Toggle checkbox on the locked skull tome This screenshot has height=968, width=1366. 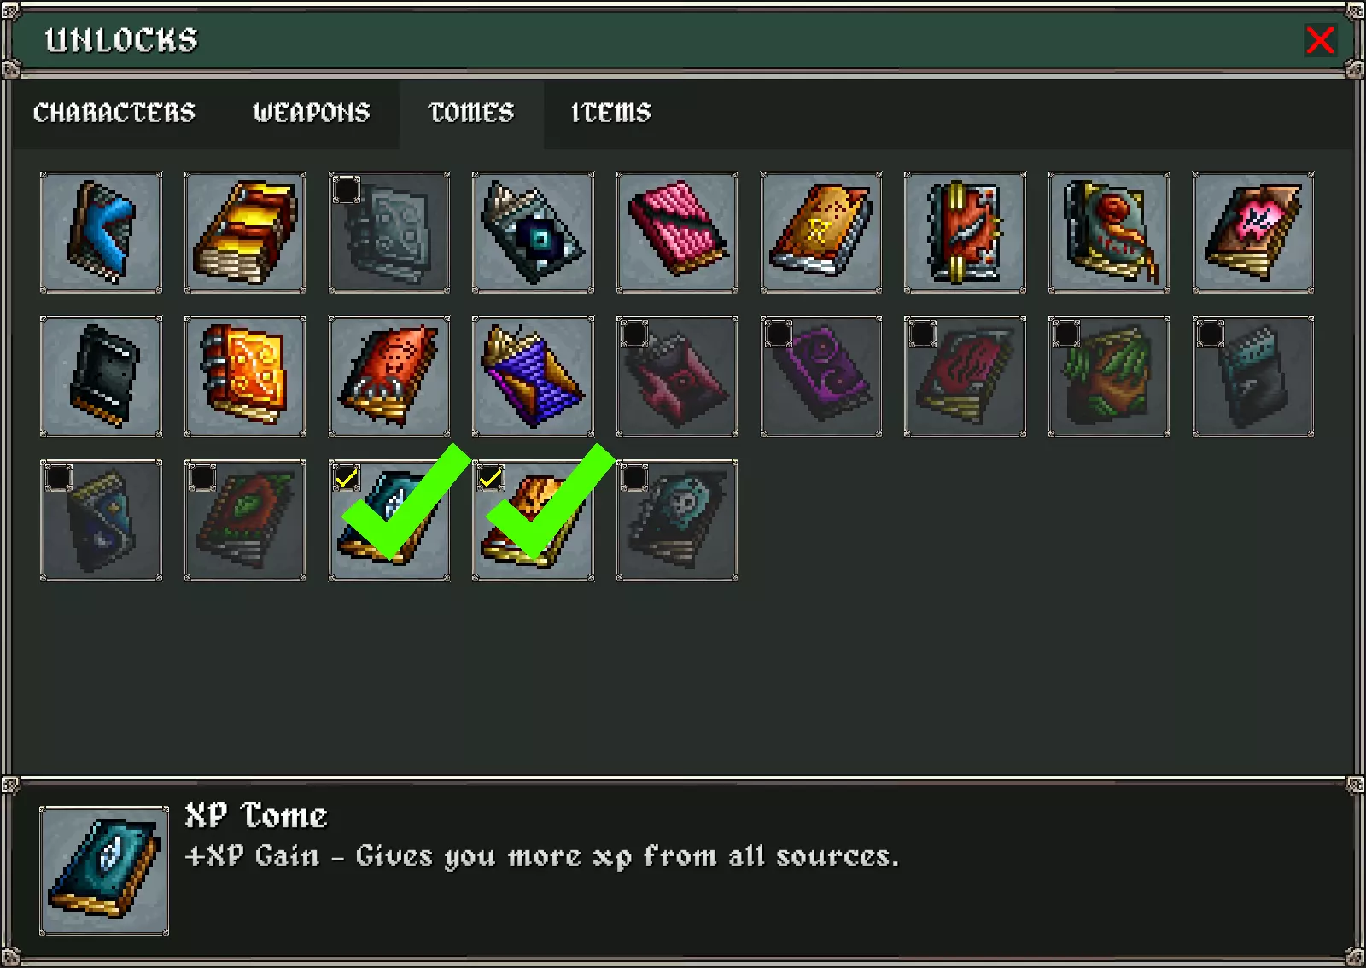coord(634,478)
